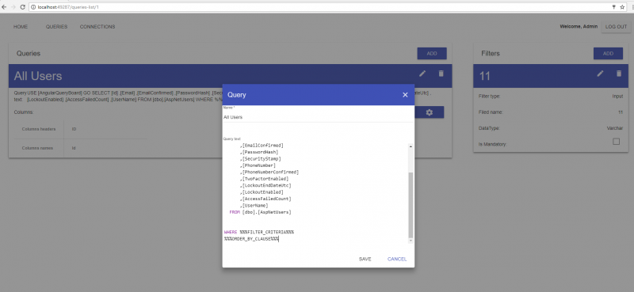
Task: Add a new query with ADD button
Action: [x=432, y=53]
